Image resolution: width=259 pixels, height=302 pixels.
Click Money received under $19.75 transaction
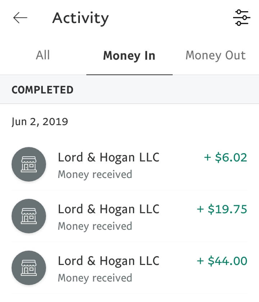95,226
